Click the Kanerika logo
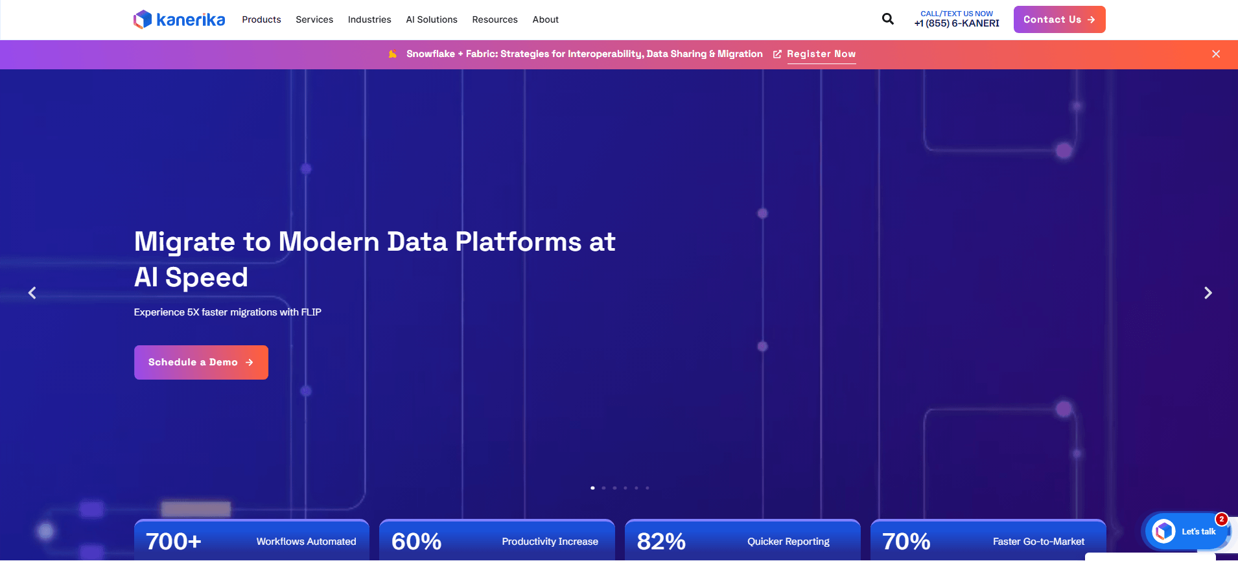The image size is (1238, 561). 180,19
